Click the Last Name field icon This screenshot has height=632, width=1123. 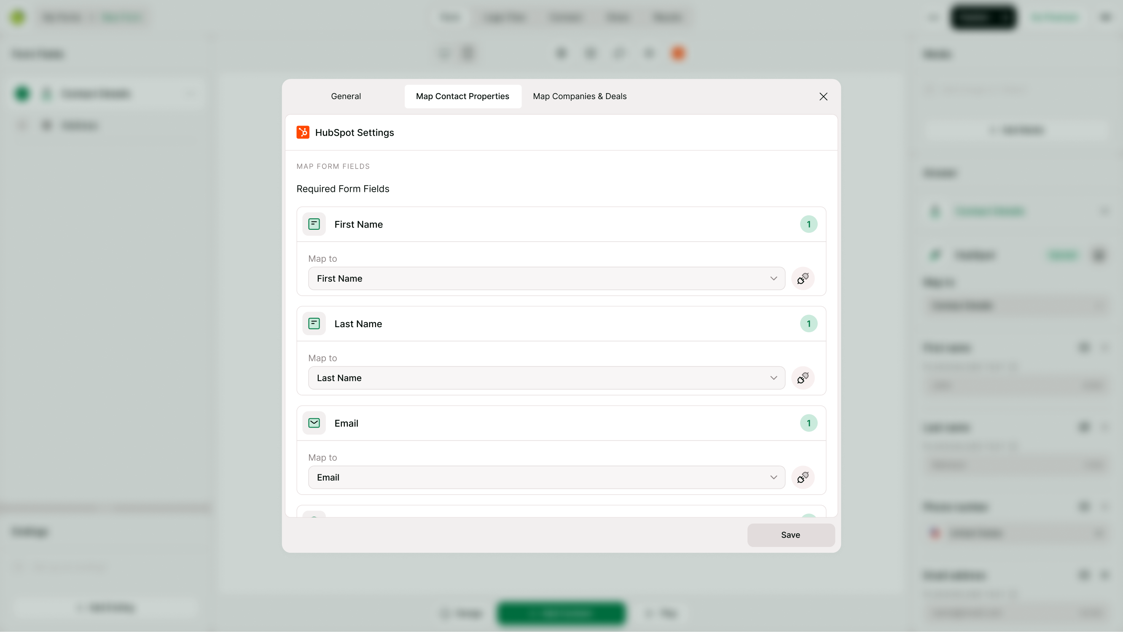click(314, 324)
